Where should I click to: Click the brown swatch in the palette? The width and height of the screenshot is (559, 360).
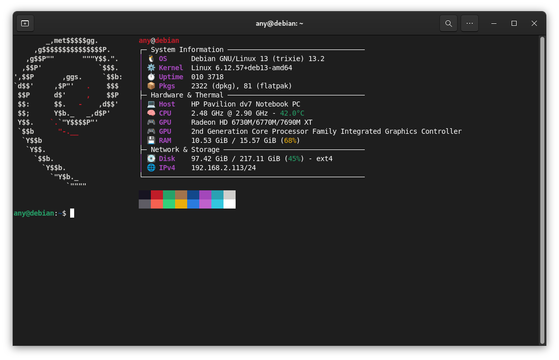tap(181, 195)
